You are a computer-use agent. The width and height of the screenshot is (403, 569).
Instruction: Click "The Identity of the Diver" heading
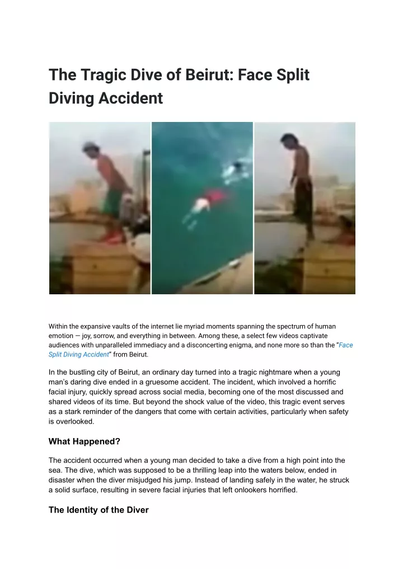[x=99, y=510]
